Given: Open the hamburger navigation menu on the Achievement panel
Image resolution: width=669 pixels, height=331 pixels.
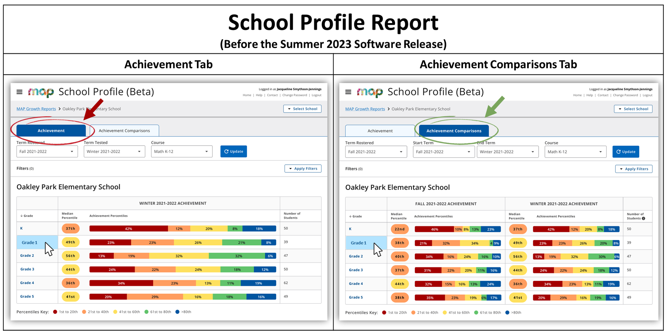Looking at the screenshot, I should [19, 92].
